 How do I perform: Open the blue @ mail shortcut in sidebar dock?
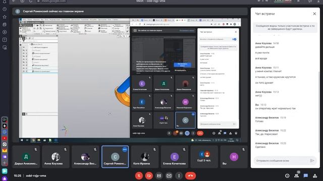(x=5, y=132)
